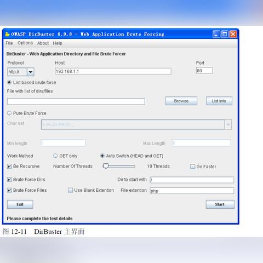
Task: Minimize the DirBuster window
Action: [x=216, y=34]
